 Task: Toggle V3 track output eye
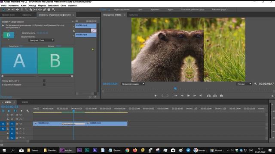pos(21,115)
